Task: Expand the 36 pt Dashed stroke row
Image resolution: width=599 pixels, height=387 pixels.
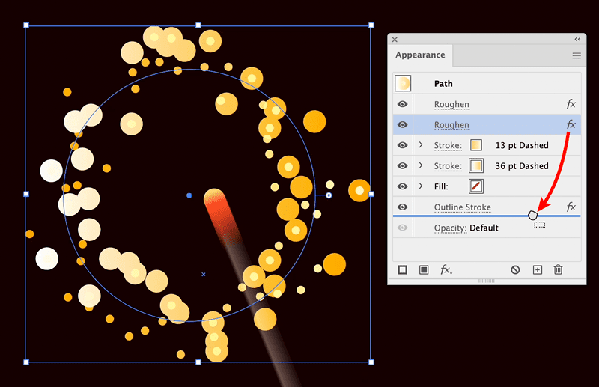Action: (421, 165)
